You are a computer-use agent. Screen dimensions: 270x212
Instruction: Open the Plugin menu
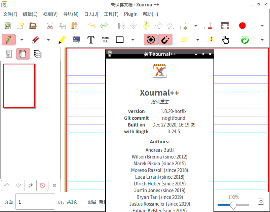pyautogui.click(x=131, y=14)
